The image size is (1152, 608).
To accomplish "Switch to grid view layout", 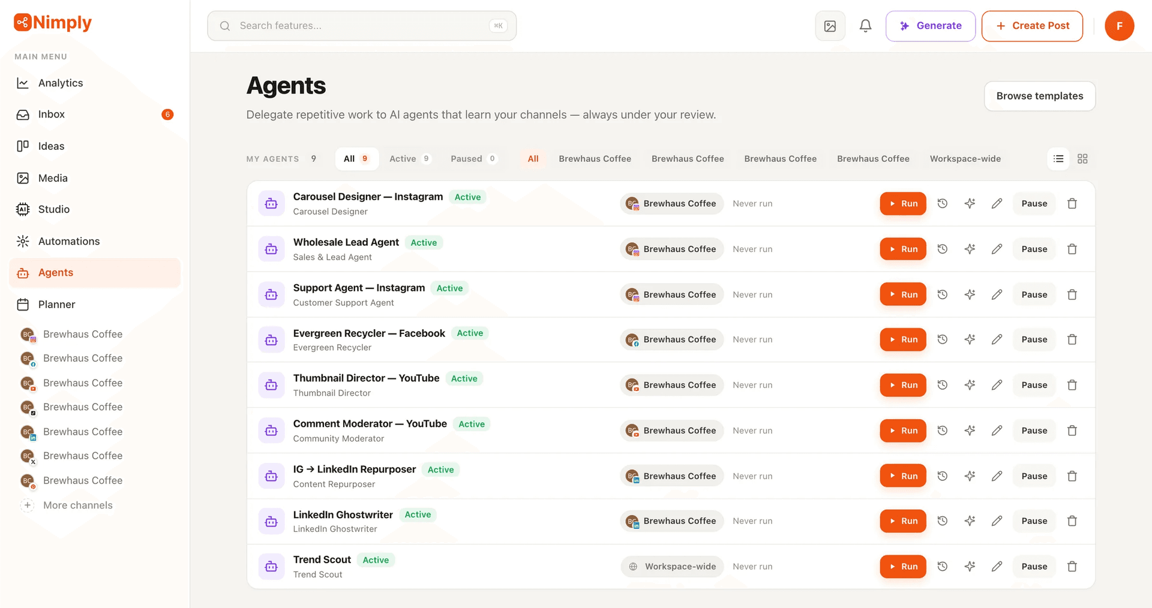I will [1082, 159].
